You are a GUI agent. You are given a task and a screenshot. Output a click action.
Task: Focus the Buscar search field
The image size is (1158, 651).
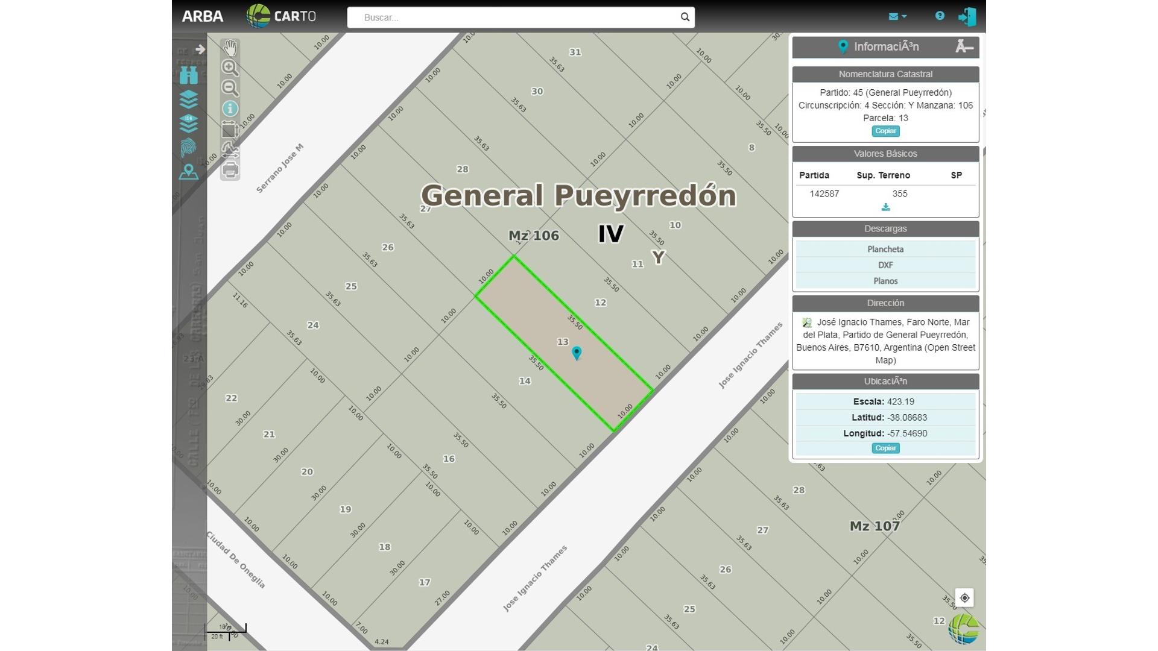(x=520, y=17)
